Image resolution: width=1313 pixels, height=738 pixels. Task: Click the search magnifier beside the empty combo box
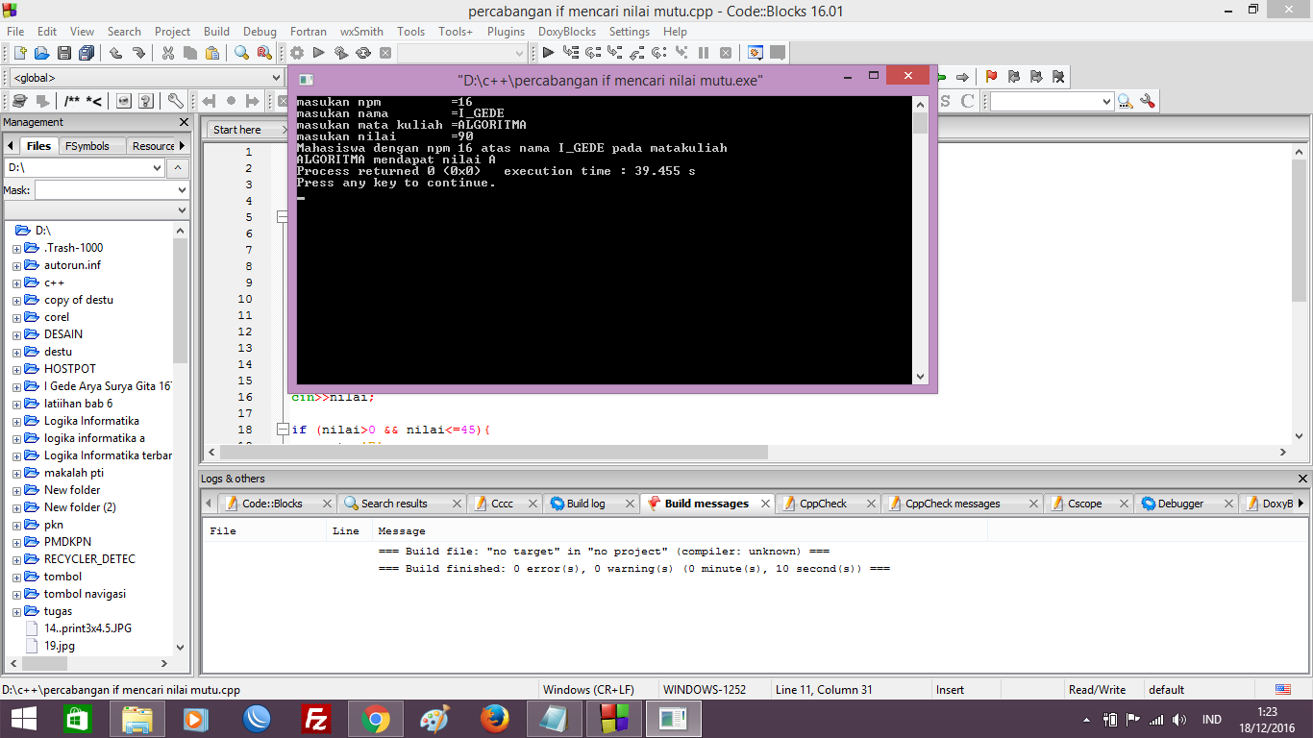point(1125,101)
